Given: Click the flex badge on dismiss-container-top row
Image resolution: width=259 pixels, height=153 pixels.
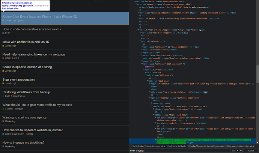Looking at the screenshot, I should 205,92.
